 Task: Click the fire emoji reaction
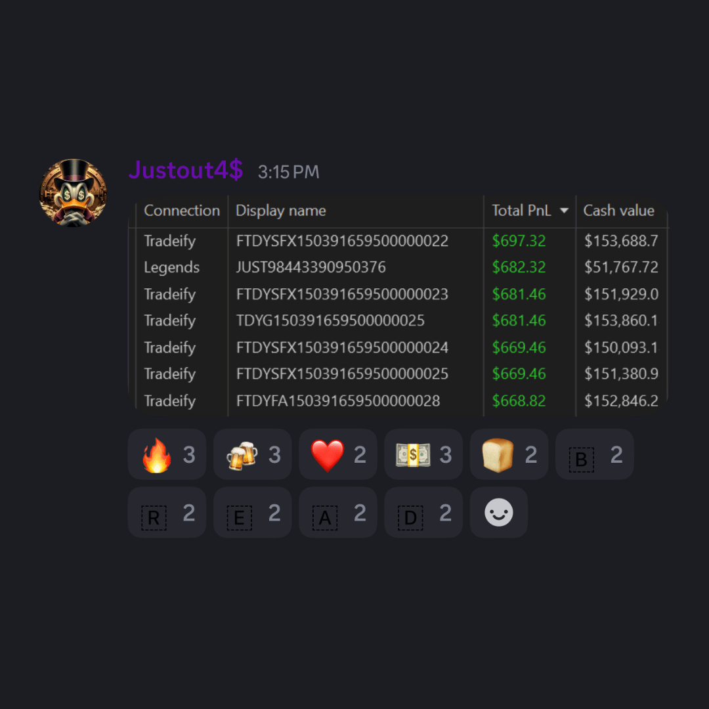coord(167,454)
